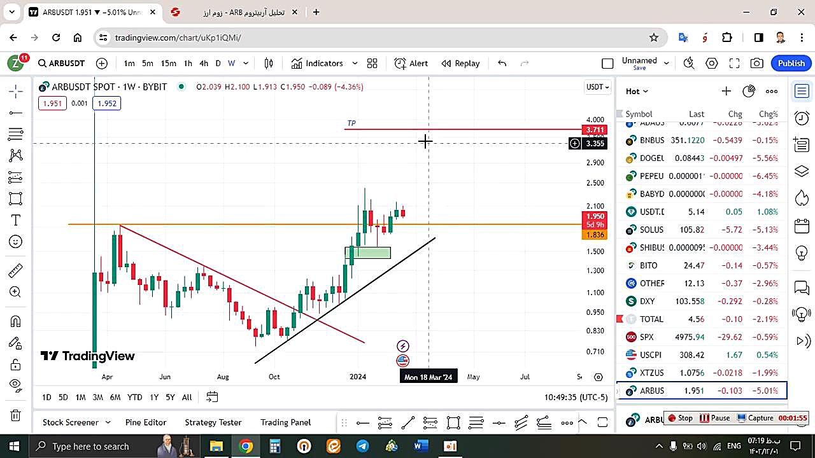Expand the favorite indicators dropdown arrow
Image resolution: width=815 pixels, height=458 pixels.
tap(355, 63)
